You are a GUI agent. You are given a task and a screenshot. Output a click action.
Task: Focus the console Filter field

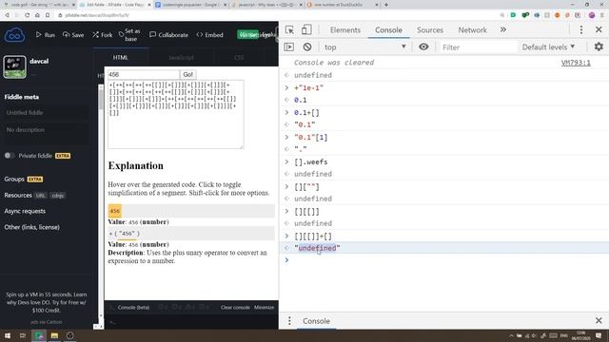pos(478,47)
